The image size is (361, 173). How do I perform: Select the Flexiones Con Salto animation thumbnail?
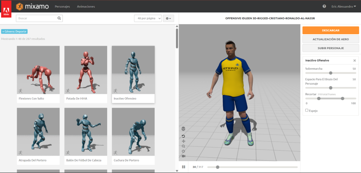point(38,70)
